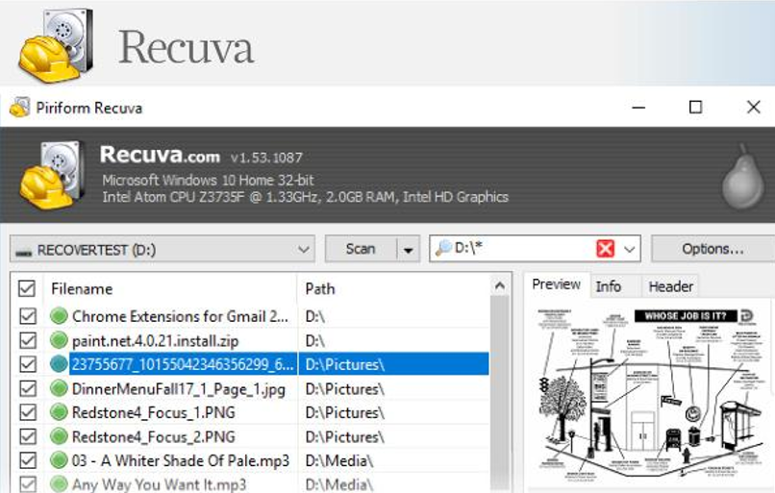Screen dimensions: 775x493
Task: Close the Piriform Recuva window
Action: point(754,107)
